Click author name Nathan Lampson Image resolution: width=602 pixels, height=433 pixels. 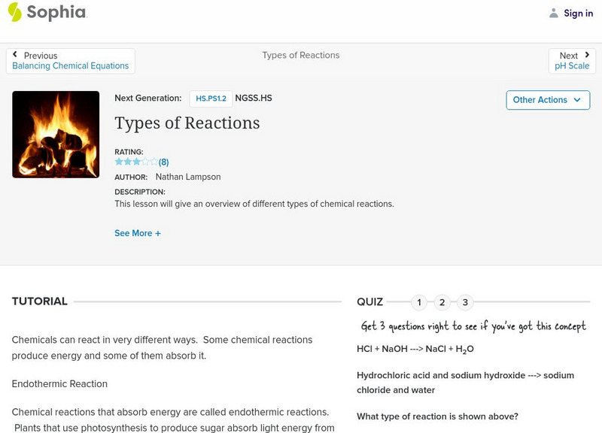(x=188, y=177)
